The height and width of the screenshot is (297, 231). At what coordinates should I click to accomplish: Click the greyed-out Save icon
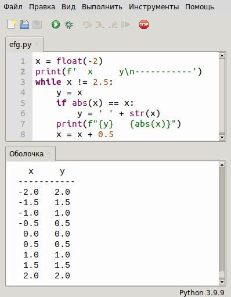tap(37, 24)
